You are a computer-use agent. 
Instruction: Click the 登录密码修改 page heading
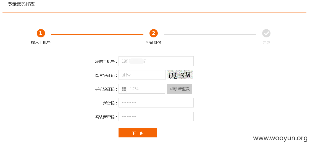21,4
